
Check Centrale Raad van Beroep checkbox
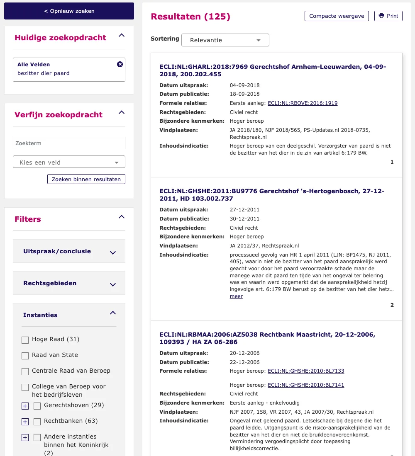click(25, 371)
